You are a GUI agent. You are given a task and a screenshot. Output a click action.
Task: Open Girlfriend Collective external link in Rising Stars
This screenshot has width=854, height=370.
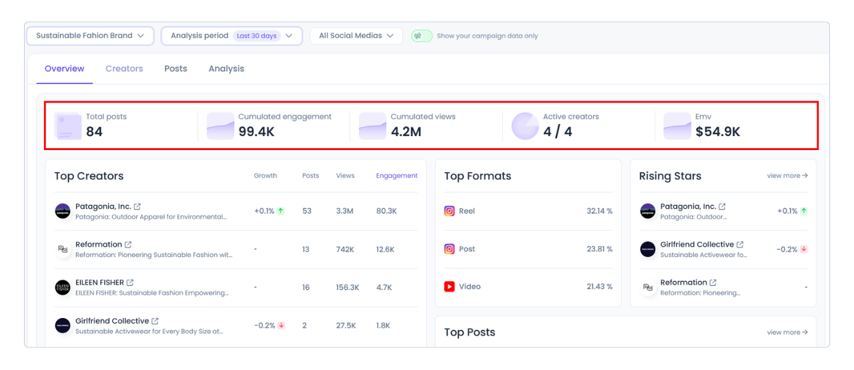[740, 245]
